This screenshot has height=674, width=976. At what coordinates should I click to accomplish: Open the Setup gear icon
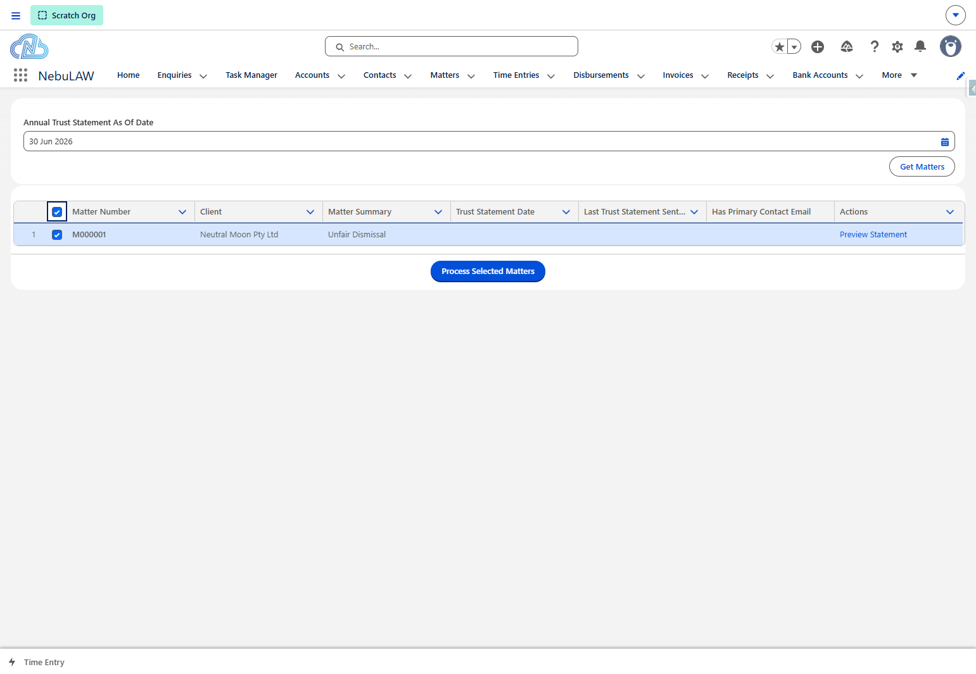point(897,47)
